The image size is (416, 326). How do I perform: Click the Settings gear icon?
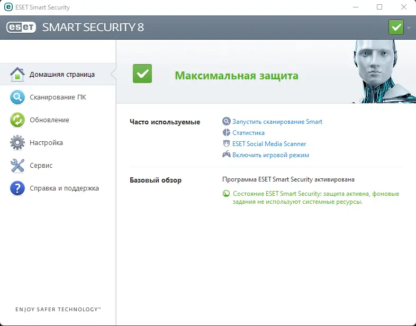[17, 143]
